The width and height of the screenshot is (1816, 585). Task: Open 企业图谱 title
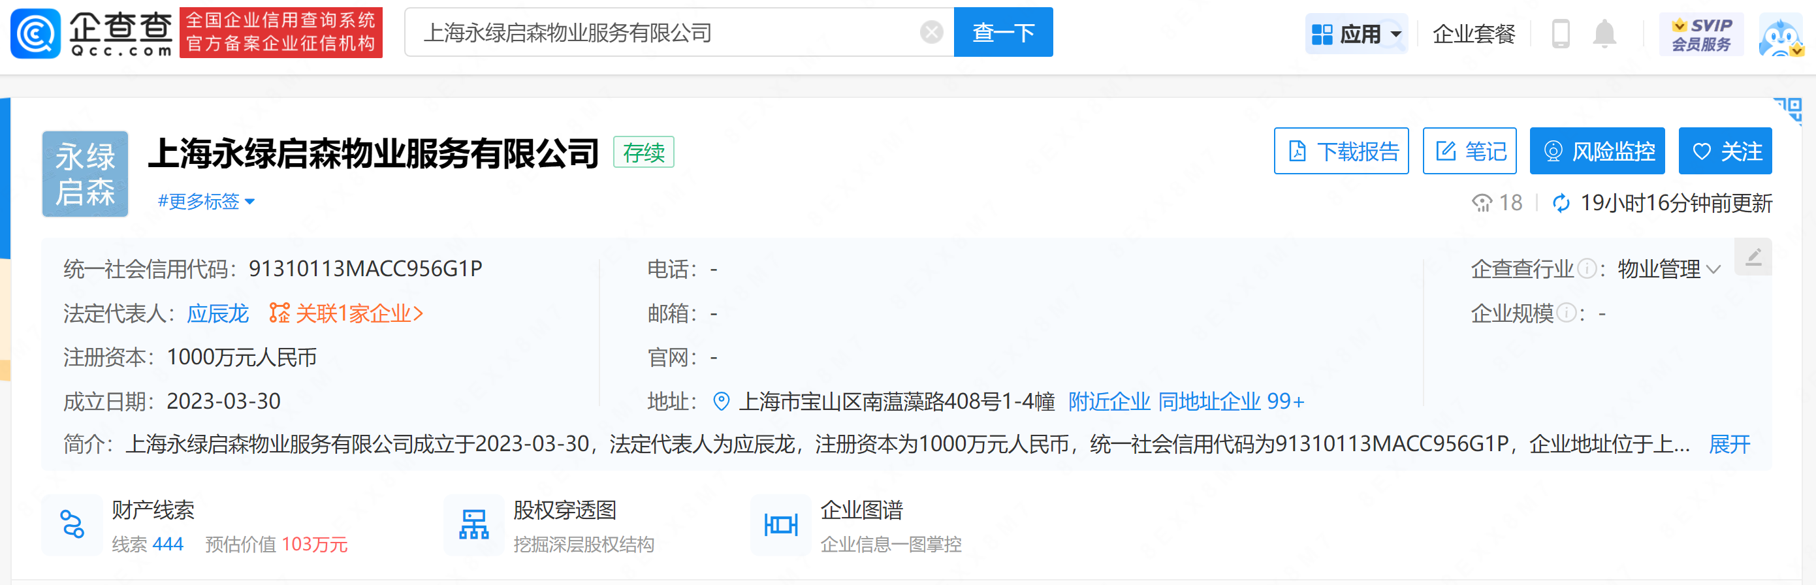tap(861, 511)
